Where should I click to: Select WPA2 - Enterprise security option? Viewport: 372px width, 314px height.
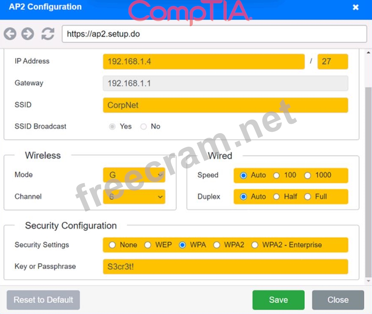coord(255,245)
